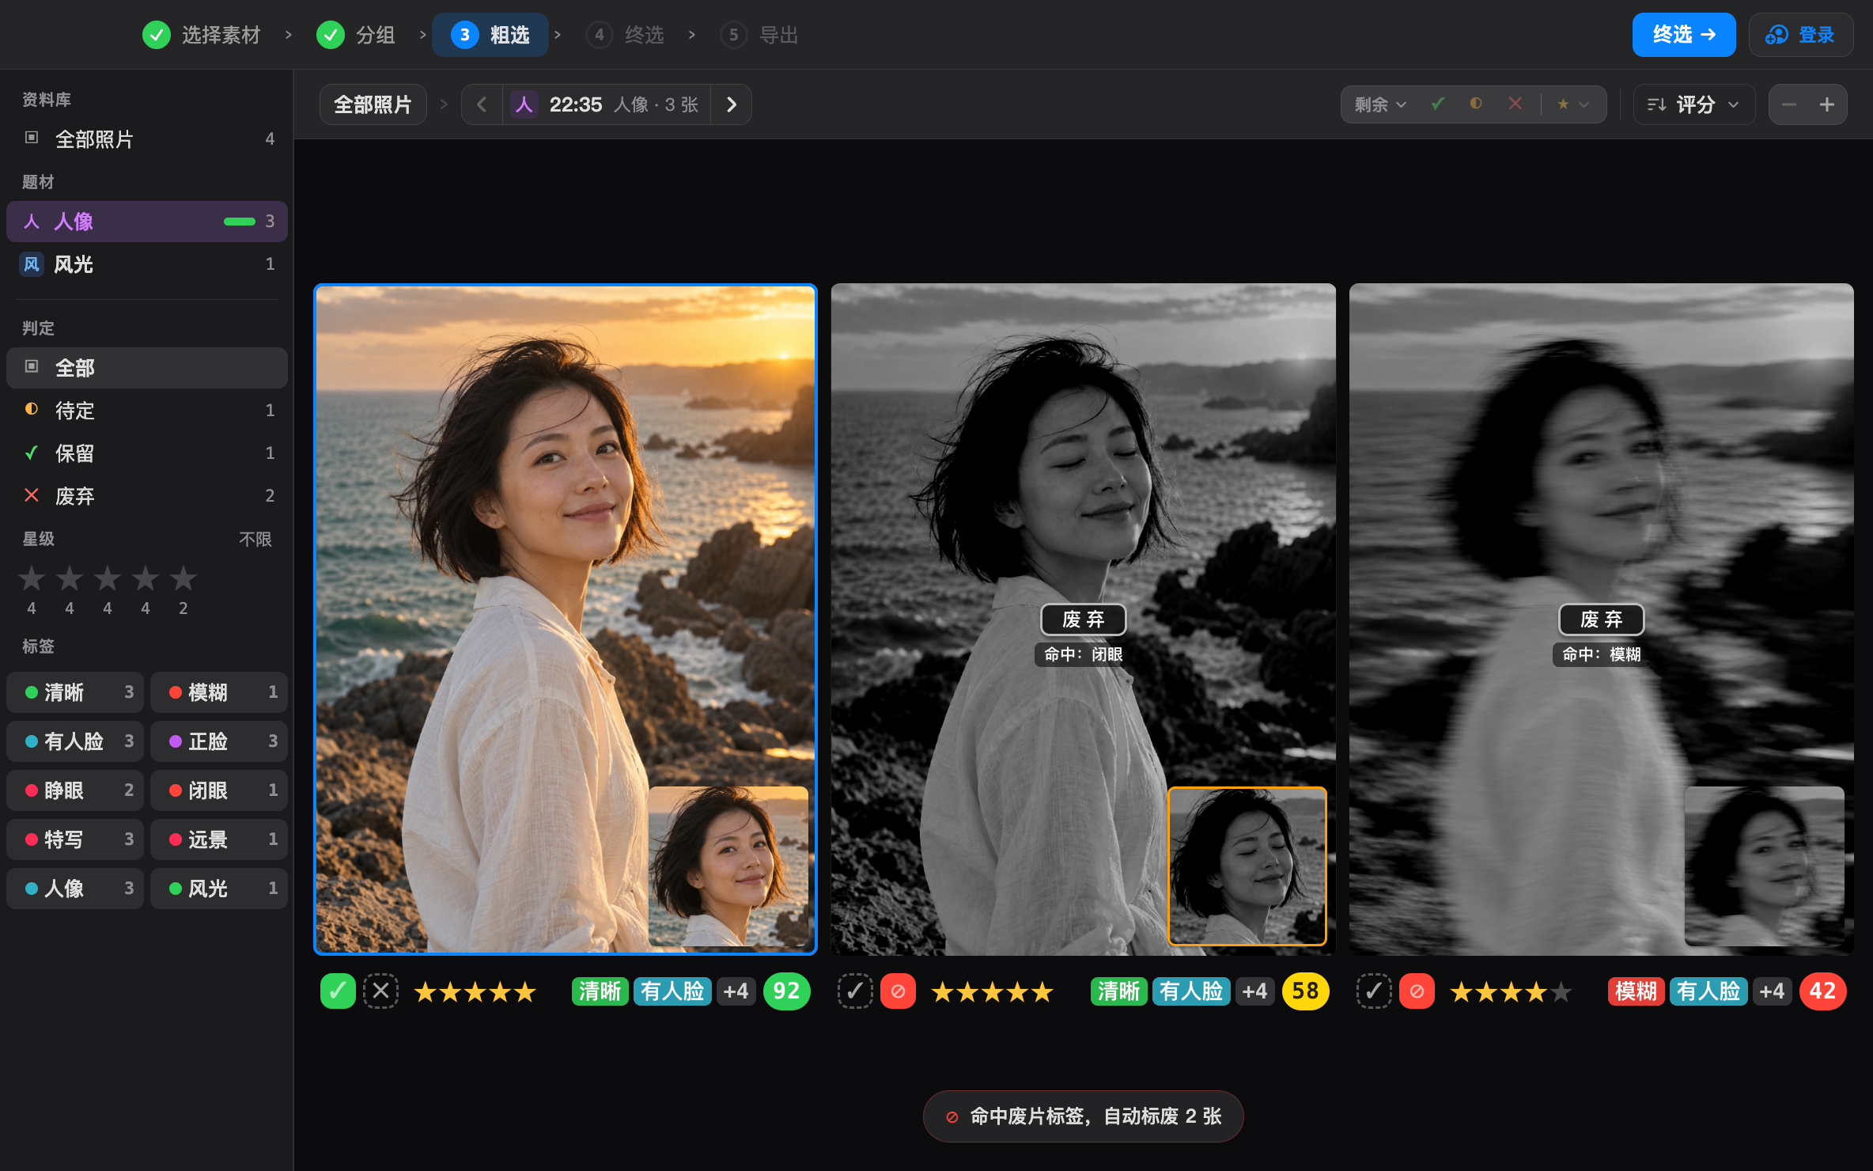Filter by pending half-circle icon in toolbar
The width and height of the screenshot is (1873, 1171).
[1476, 104]
